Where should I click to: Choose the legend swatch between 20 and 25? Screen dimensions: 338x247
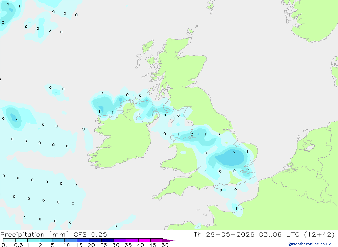[x=95, y=240]
